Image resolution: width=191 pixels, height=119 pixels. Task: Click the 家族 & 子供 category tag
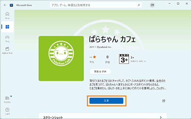[x=100, y=71]
